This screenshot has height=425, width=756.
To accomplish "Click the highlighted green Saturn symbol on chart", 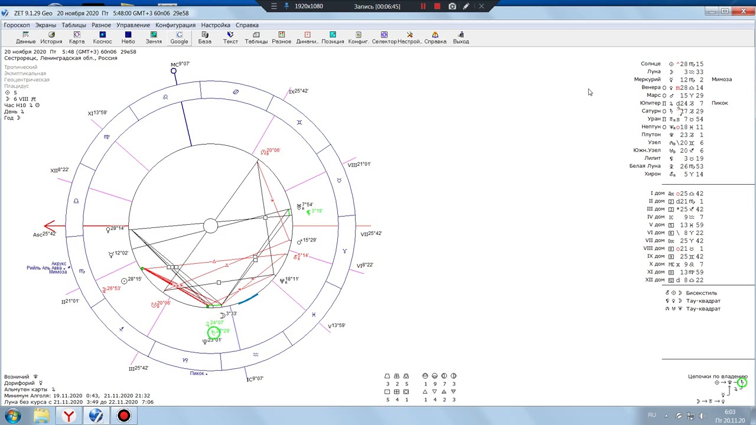I will tap(214, 332).
